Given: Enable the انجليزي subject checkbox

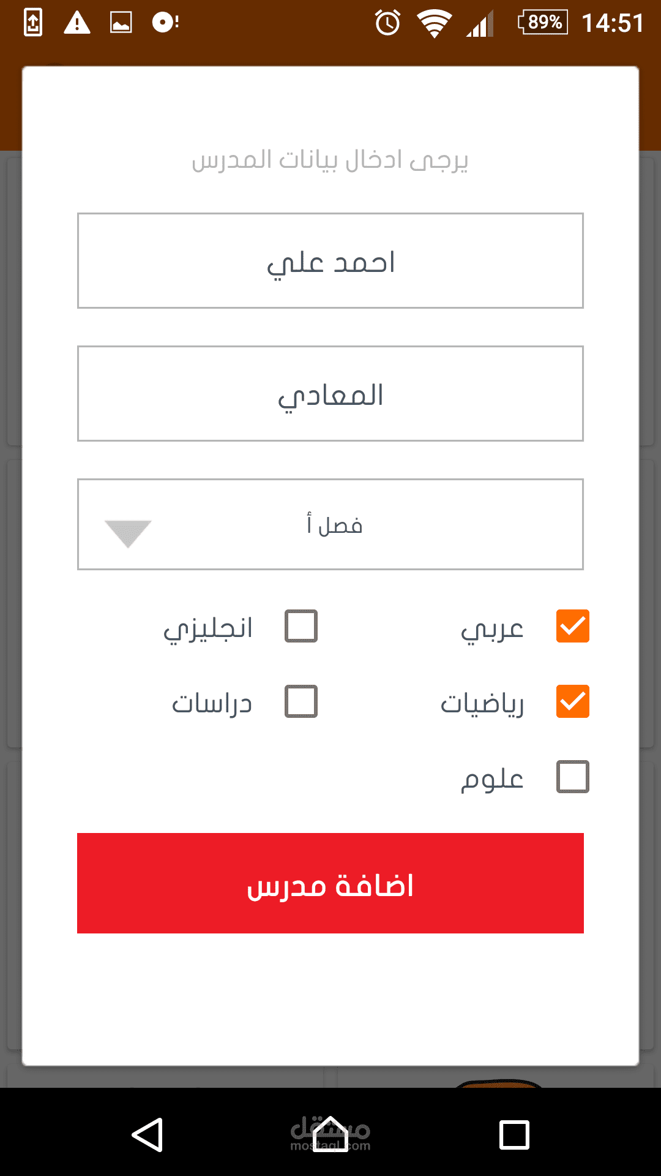Looking at the screenshot, I should (301, 626).
